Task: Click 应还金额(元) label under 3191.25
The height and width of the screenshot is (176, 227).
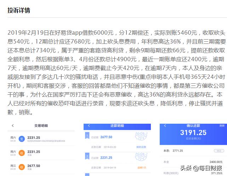Action: click(193, 139)
